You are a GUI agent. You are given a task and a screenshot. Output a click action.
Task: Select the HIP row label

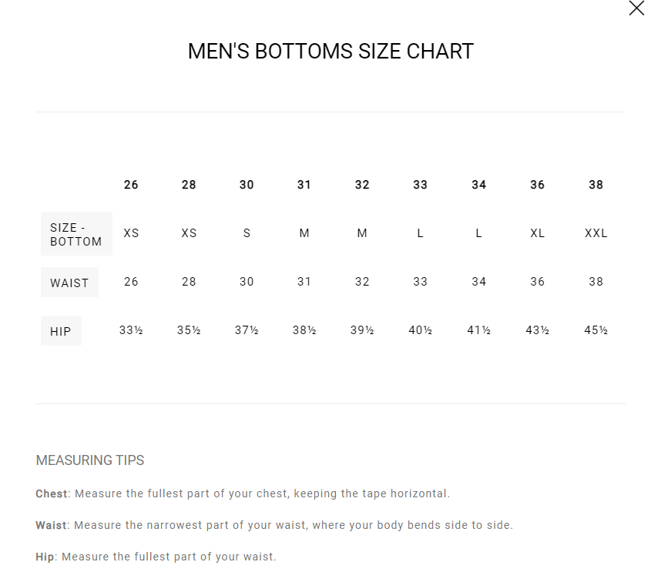(61, 331)
